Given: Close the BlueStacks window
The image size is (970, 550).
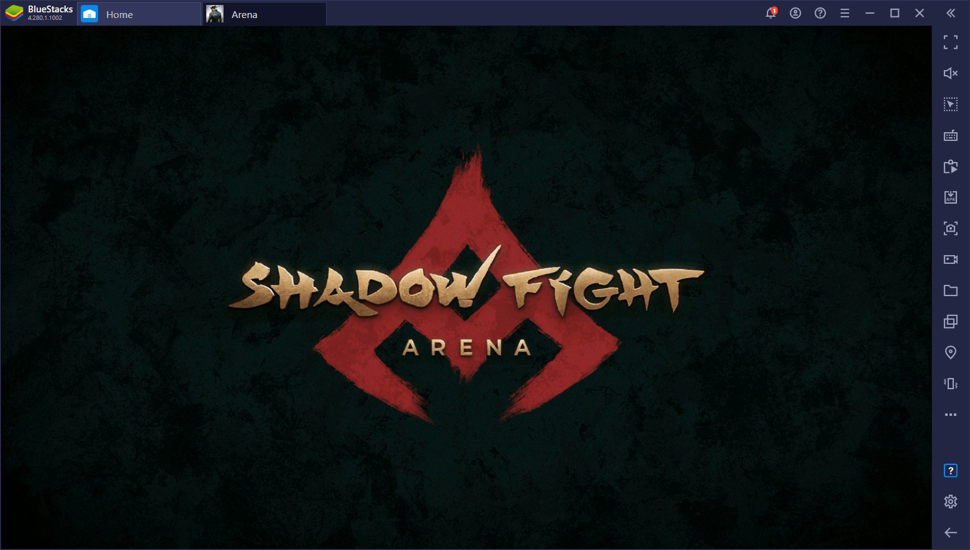Looking at the screenshot, I should pyautogui.click(x=920, y=13).
